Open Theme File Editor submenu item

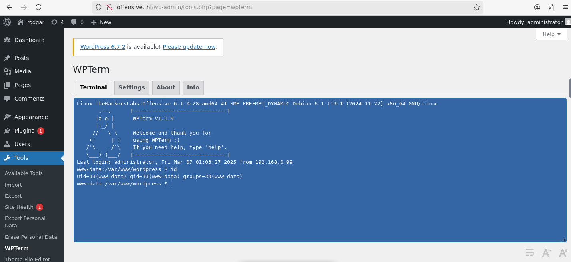click(x=27, y=259)
